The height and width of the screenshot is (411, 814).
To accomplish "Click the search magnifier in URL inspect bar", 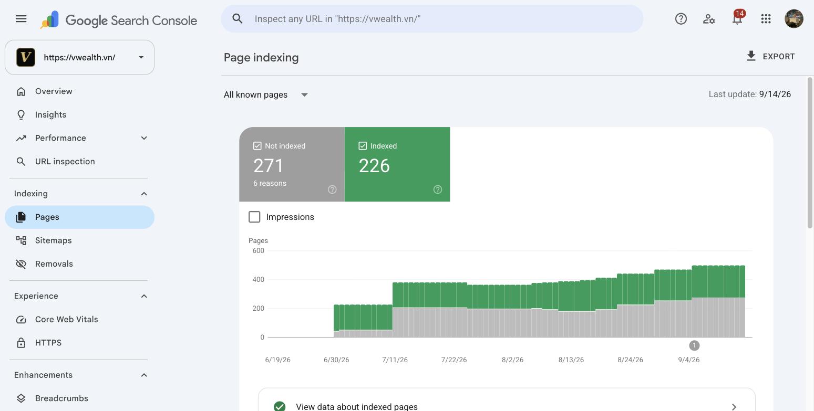I will click(238, 19).
